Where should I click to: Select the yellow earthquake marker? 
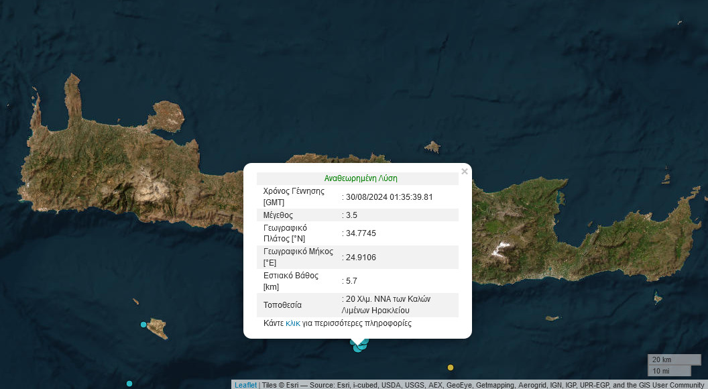pos(451,368)
